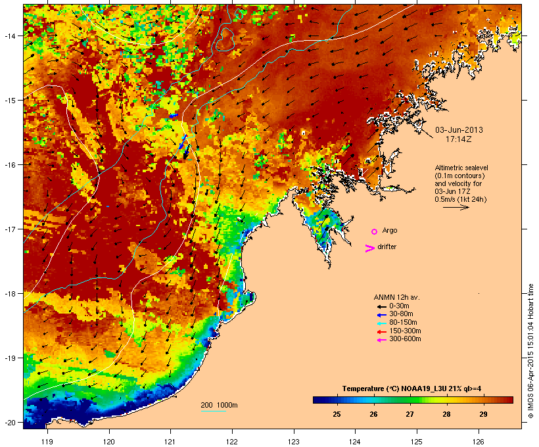
Task: Click the magenta 300-600m legend arrow
Action: [381, 340]
